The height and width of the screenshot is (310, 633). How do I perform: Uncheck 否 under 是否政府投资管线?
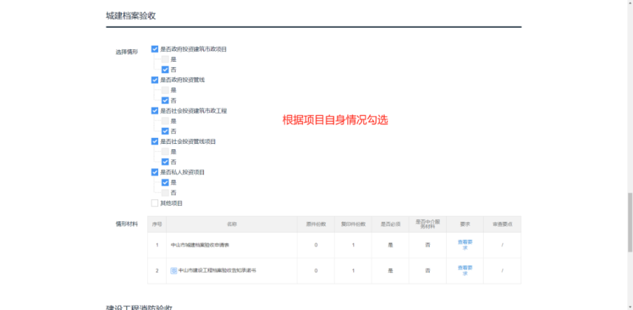[x=165, y=100]
